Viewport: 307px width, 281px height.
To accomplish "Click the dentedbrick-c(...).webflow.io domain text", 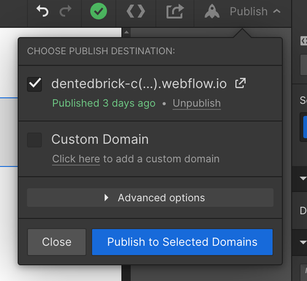I will coord(139,84).
